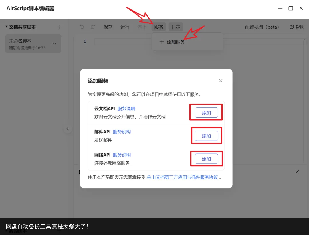Image resolution: width=309 pixels, height=235 pixels.
Task: Close the bottom log panel
Action: click(297, 172)
